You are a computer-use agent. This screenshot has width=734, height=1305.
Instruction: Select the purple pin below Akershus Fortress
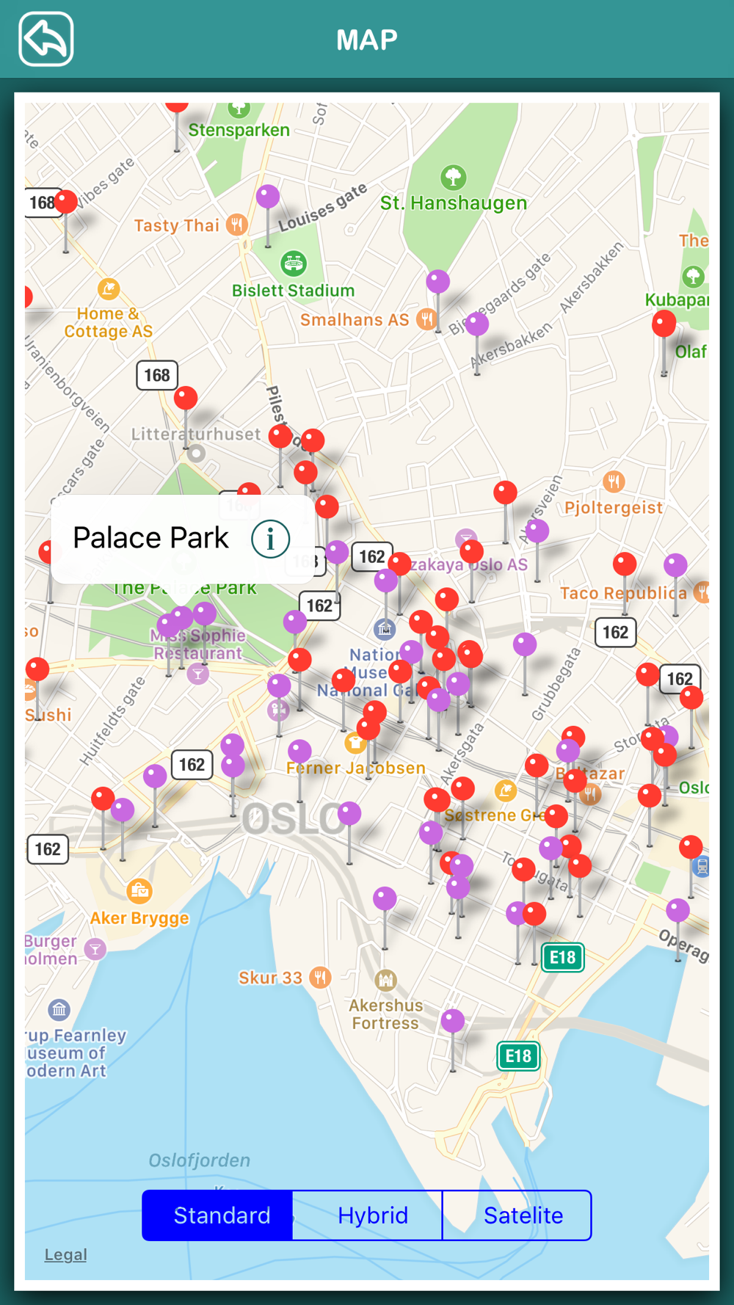tap(453, 1020)
